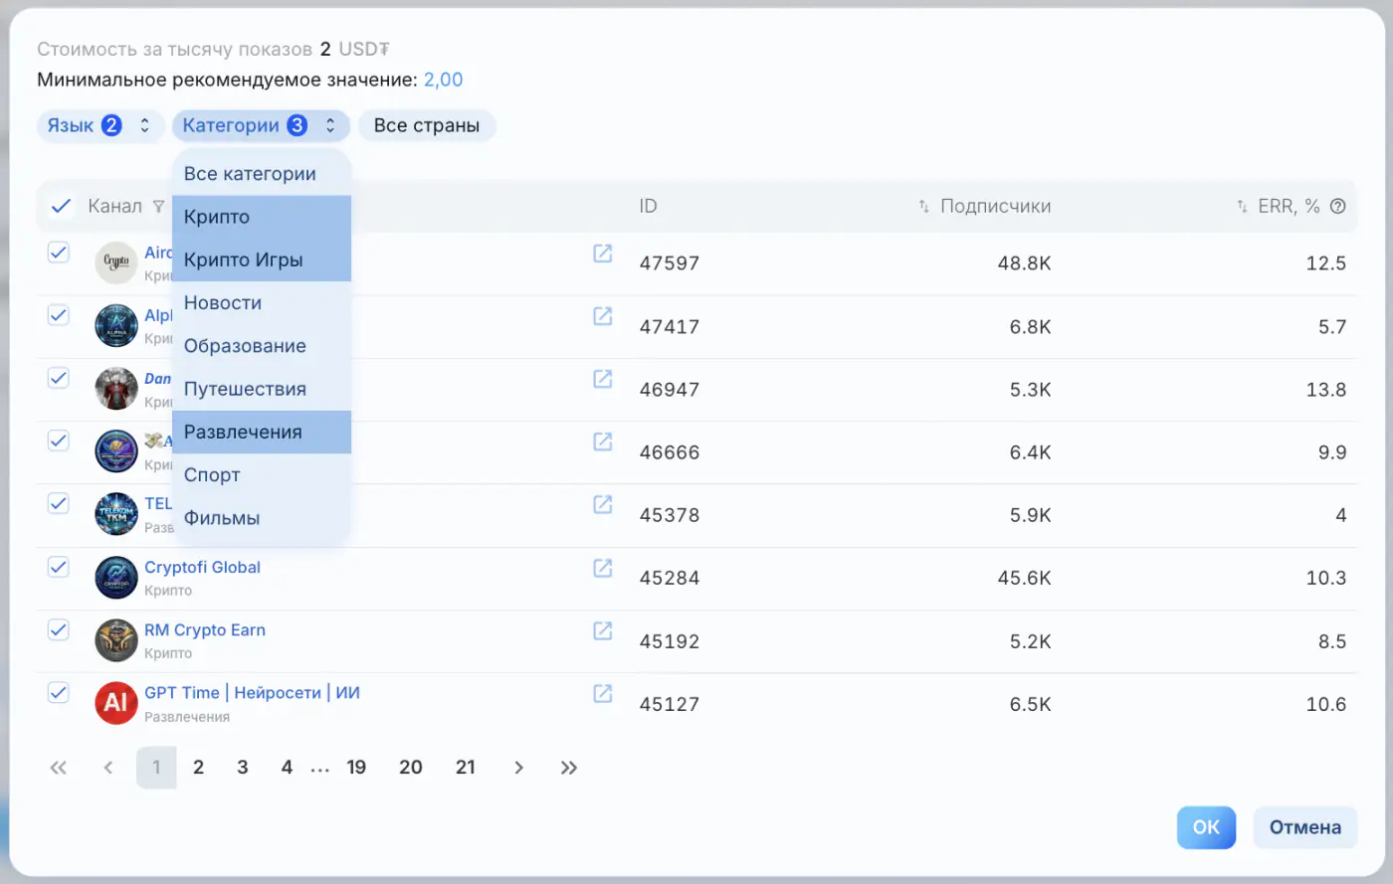Screen dimensions: 1393x884
Task: Choose Фильмы category option
Action: click(x=262, y=518)
